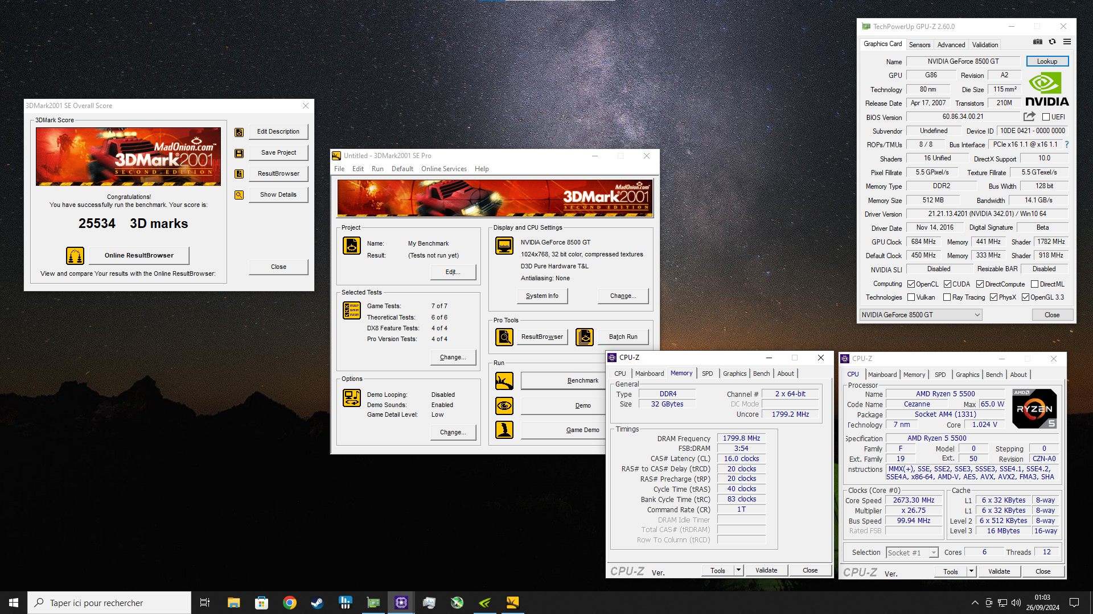
Task: Click the Online ResultBrowser podium icon
Action: click(75, 256)
